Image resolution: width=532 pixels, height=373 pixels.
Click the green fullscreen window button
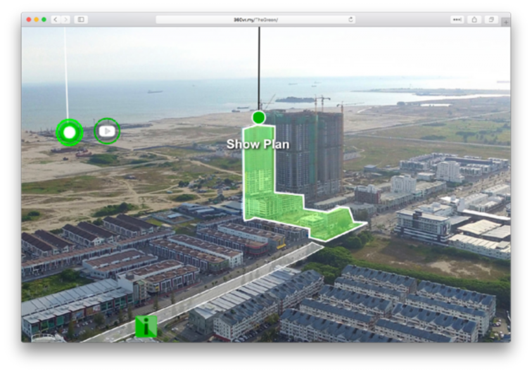(x=44, y=20)
